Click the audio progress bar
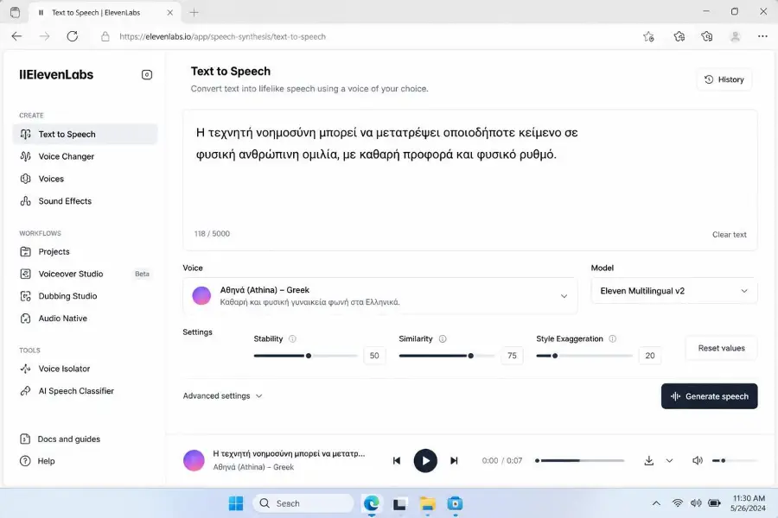The height and width of the screenshot is (518, 778). [x=579, y=461]
